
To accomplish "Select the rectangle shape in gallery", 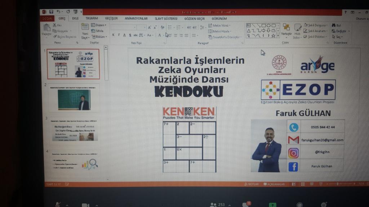I will (x=263, y=26).
